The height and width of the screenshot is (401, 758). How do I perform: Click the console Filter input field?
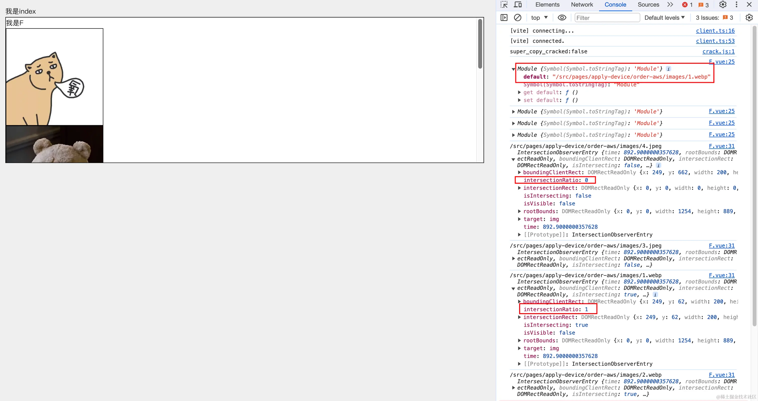point(607,18)
